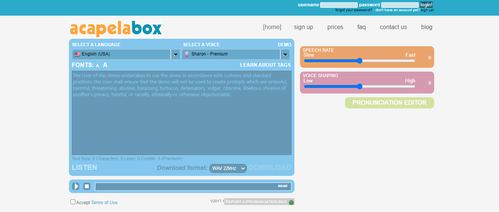This screenshot has height=212, width=499.
Task: Click the play button in the audio player
Action: pos(76,186)
